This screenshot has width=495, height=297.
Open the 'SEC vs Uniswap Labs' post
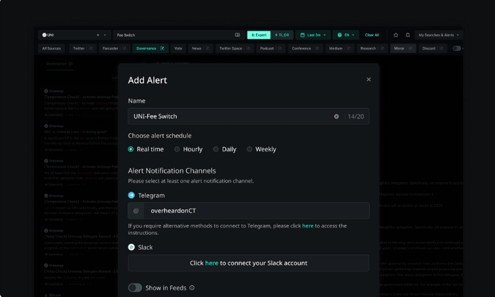click(75, 131)
